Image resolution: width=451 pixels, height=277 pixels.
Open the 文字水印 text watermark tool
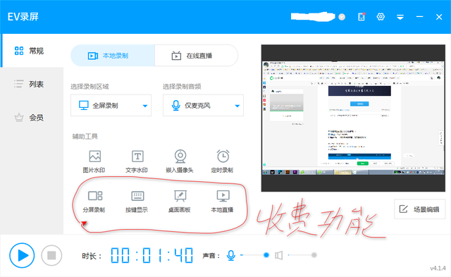[137, 161]
